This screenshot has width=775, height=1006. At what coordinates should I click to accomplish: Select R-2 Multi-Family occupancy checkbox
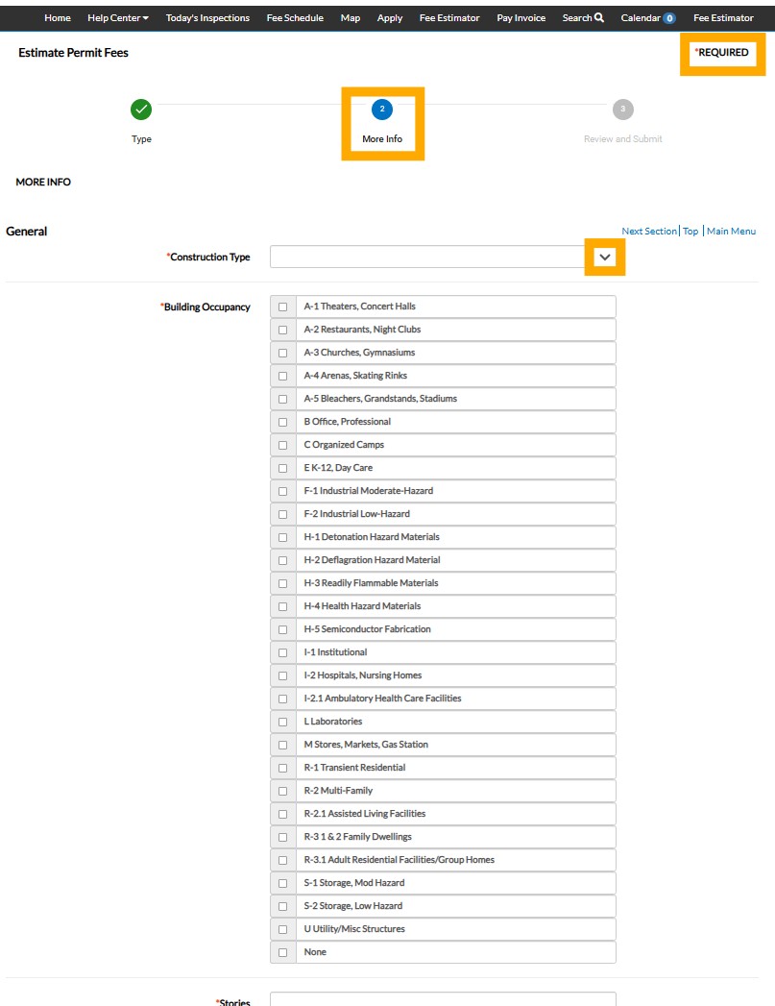(282, 791)
